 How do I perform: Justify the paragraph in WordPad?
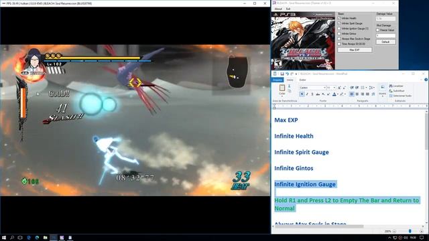pyautogui.click(x=367, y=94)
